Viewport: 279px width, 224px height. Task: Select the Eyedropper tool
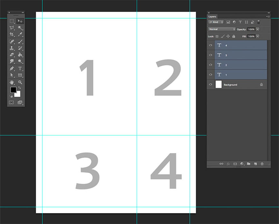point(20,34)
